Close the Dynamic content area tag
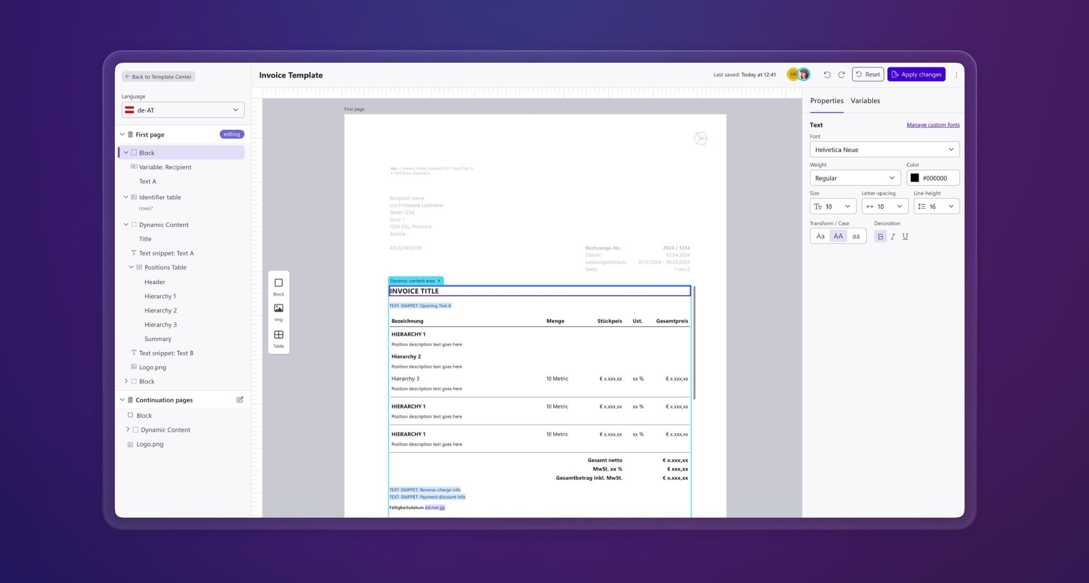This screenshot has height=583, width=1089. (x=439, y=281)
